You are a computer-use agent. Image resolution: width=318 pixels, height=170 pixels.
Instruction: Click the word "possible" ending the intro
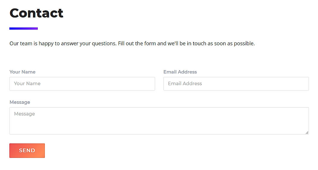pos(244,44)
